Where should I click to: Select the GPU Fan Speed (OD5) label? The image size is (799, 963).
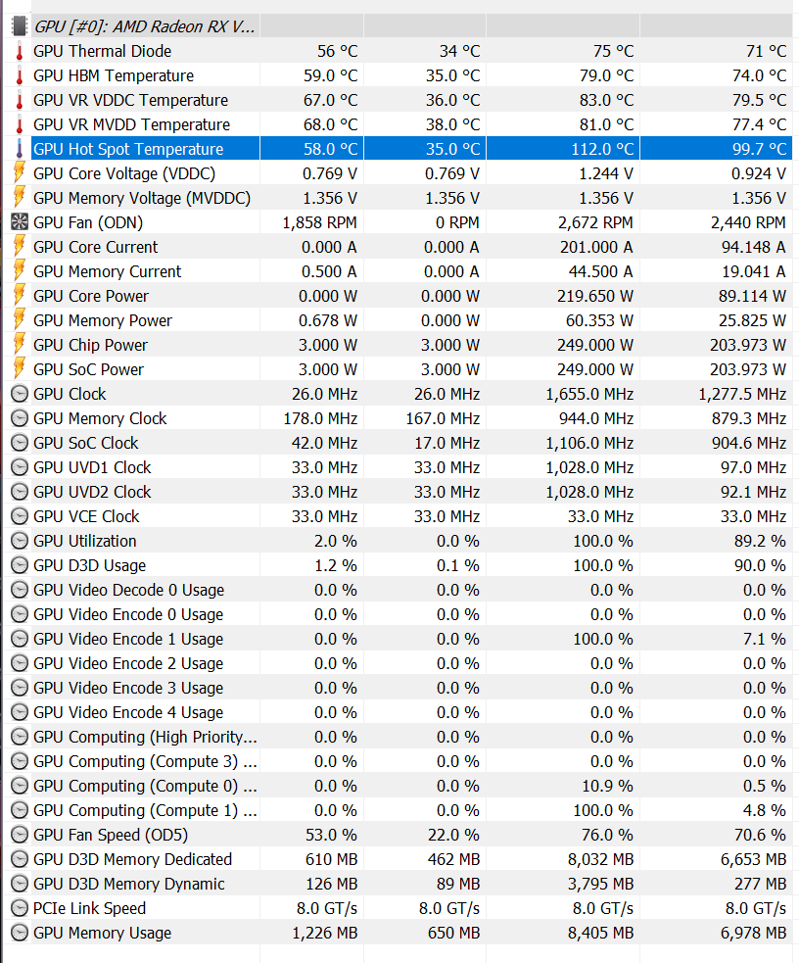[111, 836]
